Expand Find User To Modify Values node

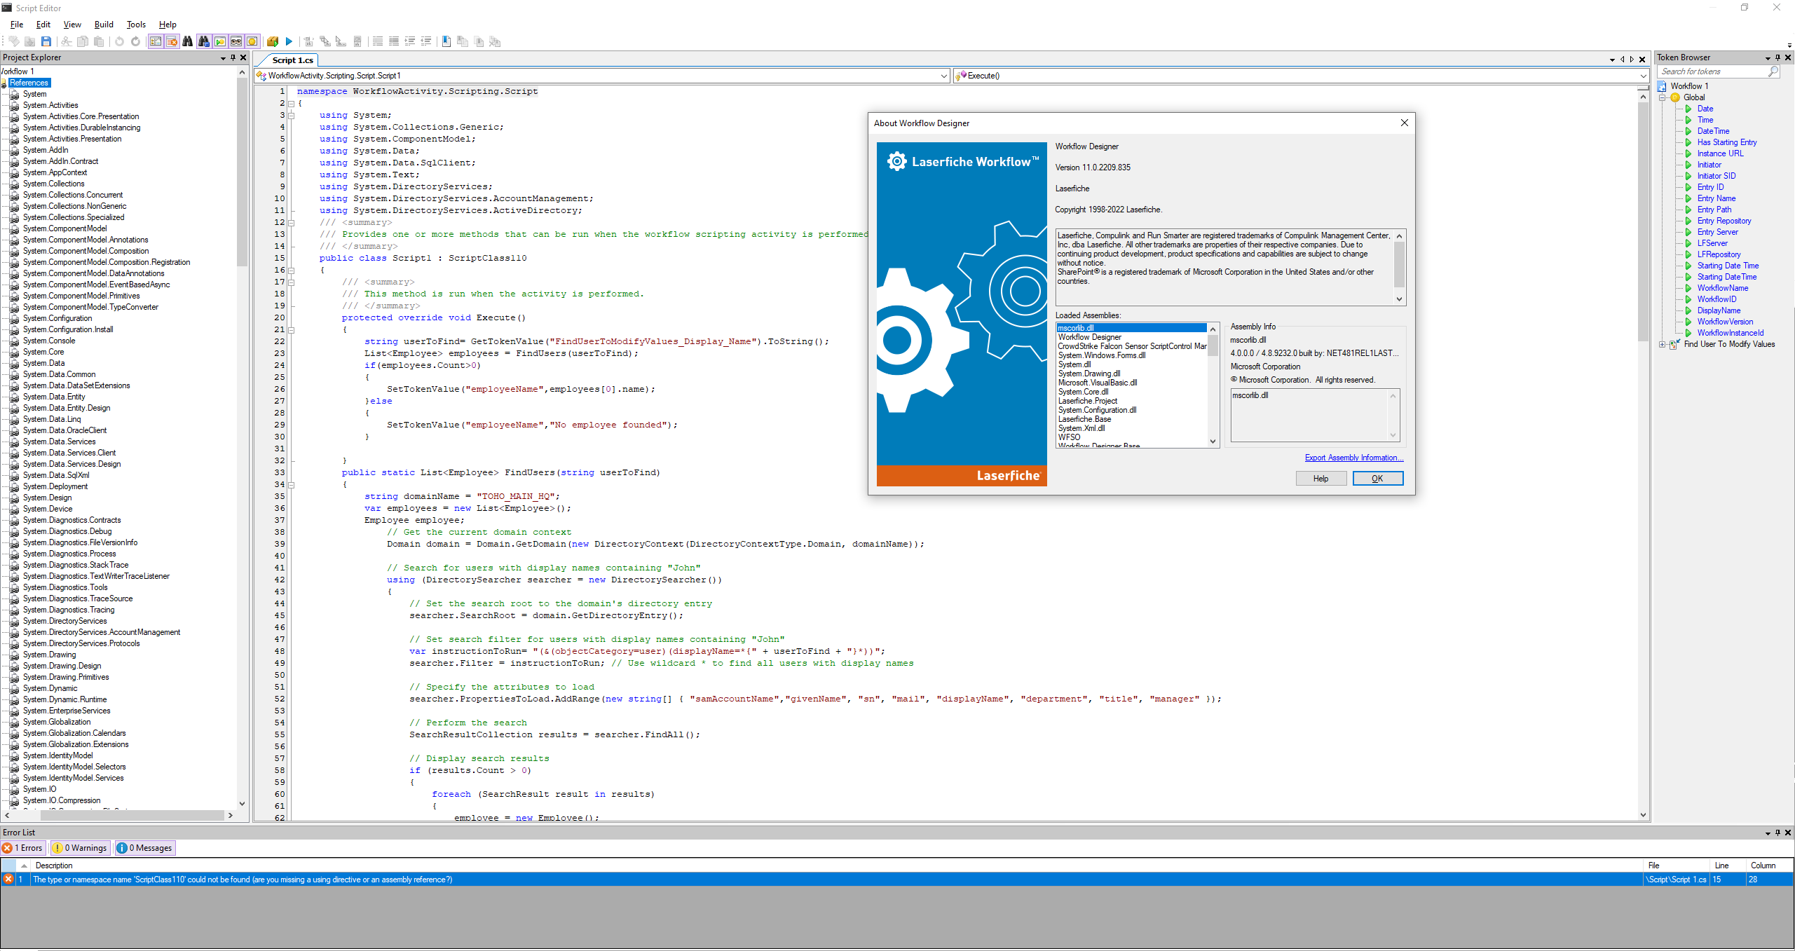tap(1662, 344)
